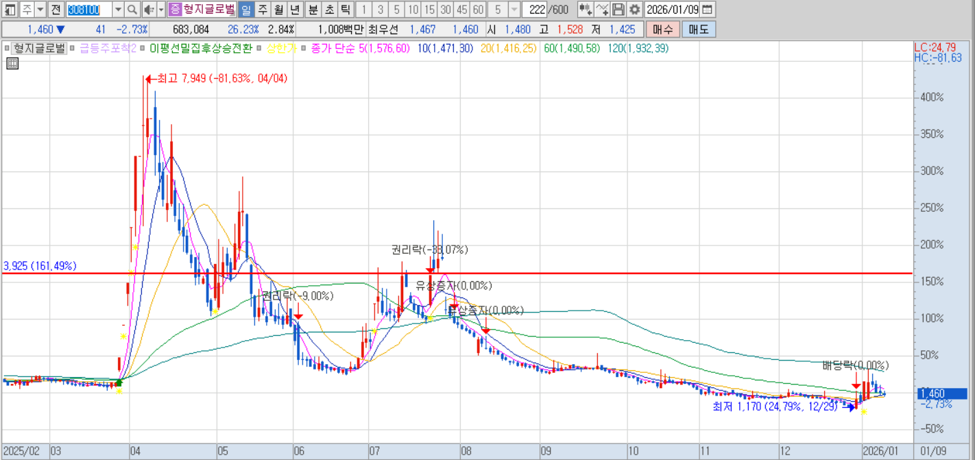This screenshot has height=460, width=975.
Task: Click the add line indicator icon
Action: [602, 10]
